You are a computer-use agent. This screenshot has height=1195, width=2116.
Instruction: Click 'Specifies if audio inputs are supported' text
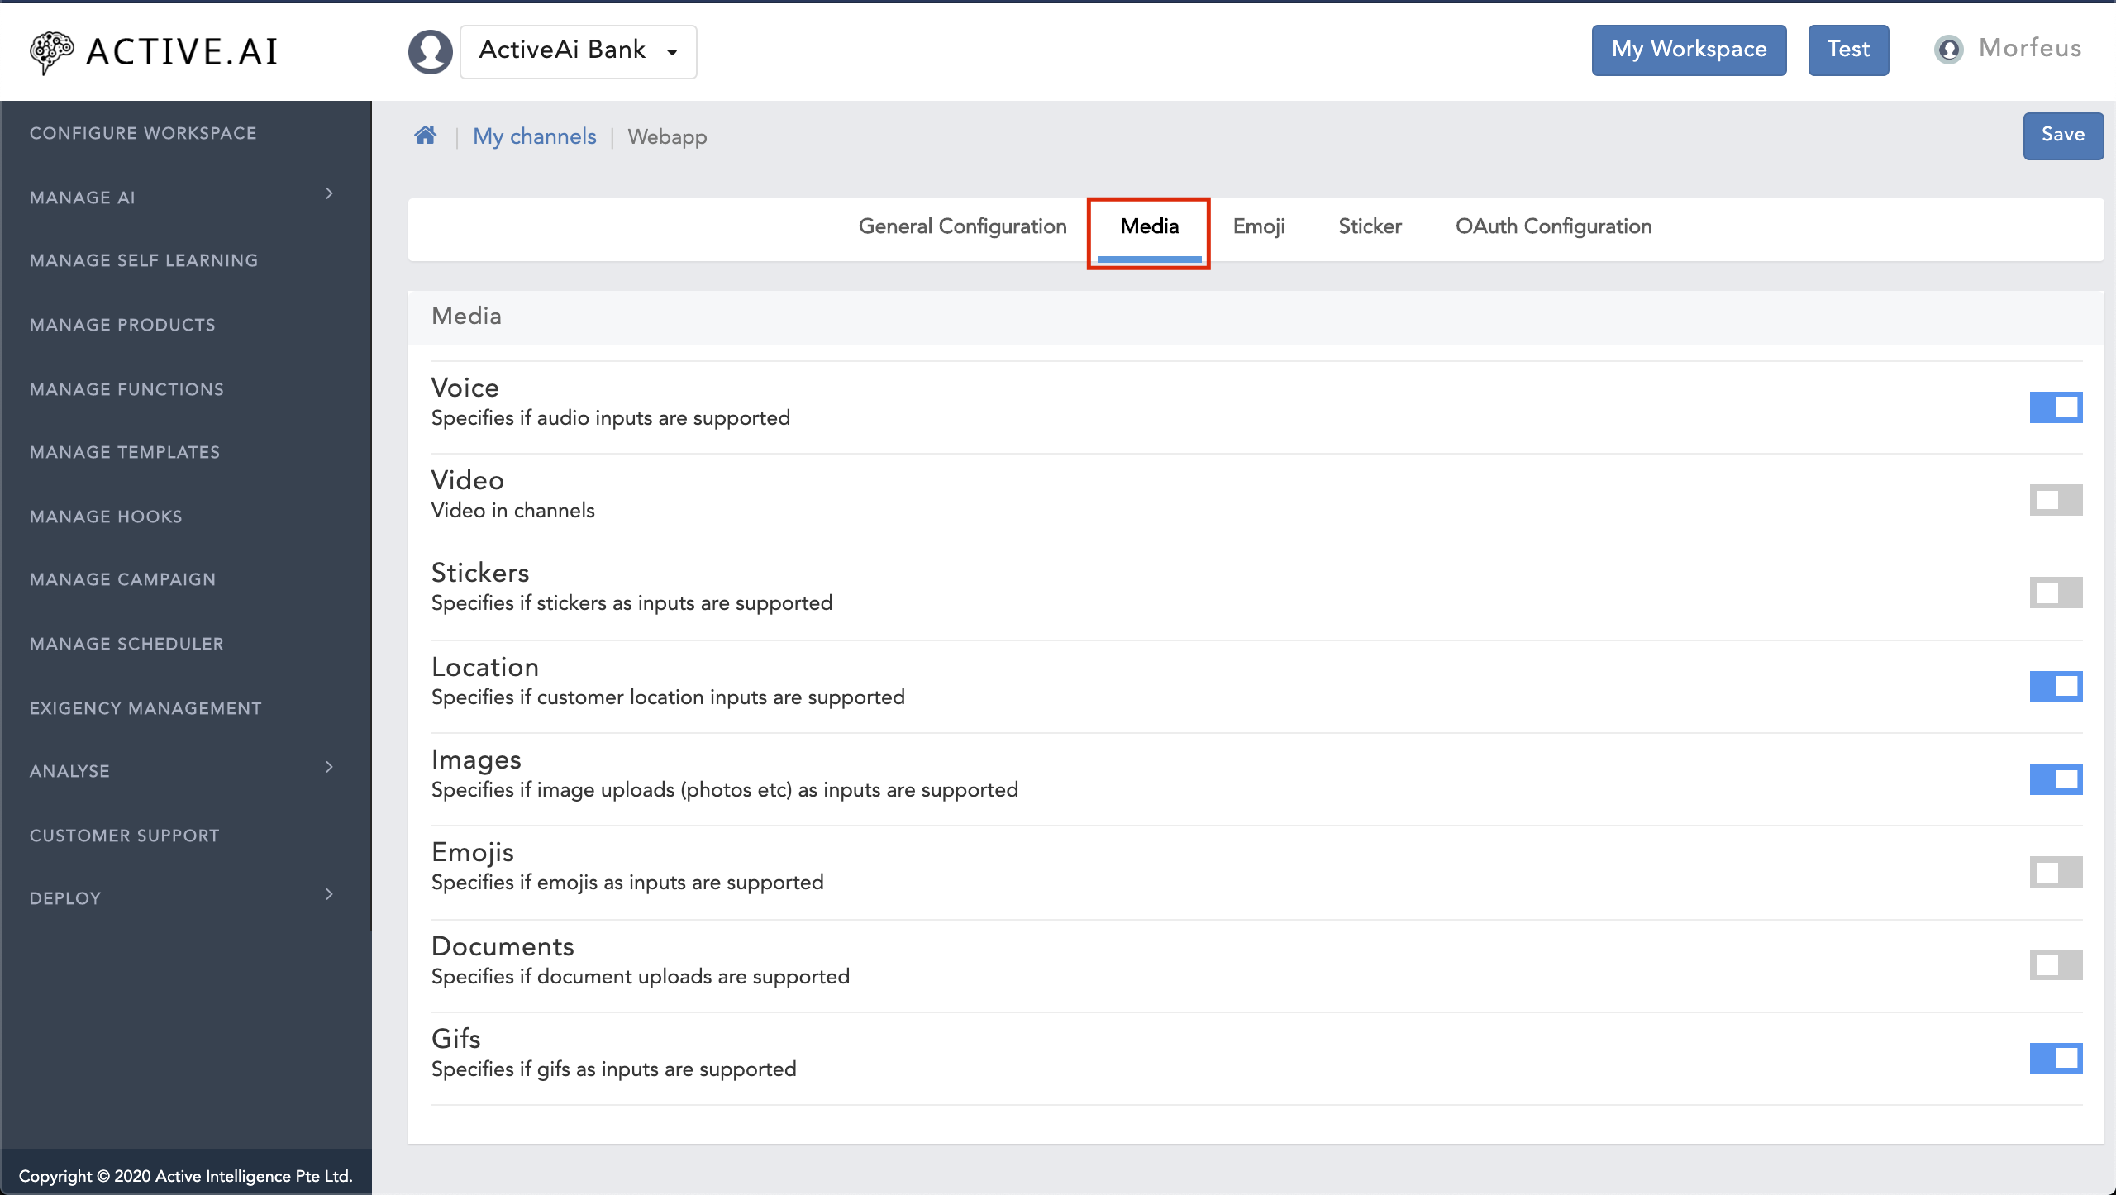point(610,418)
